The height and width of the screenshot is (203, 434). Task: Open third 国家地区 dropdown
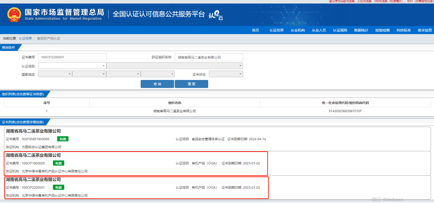coord(123,74)
